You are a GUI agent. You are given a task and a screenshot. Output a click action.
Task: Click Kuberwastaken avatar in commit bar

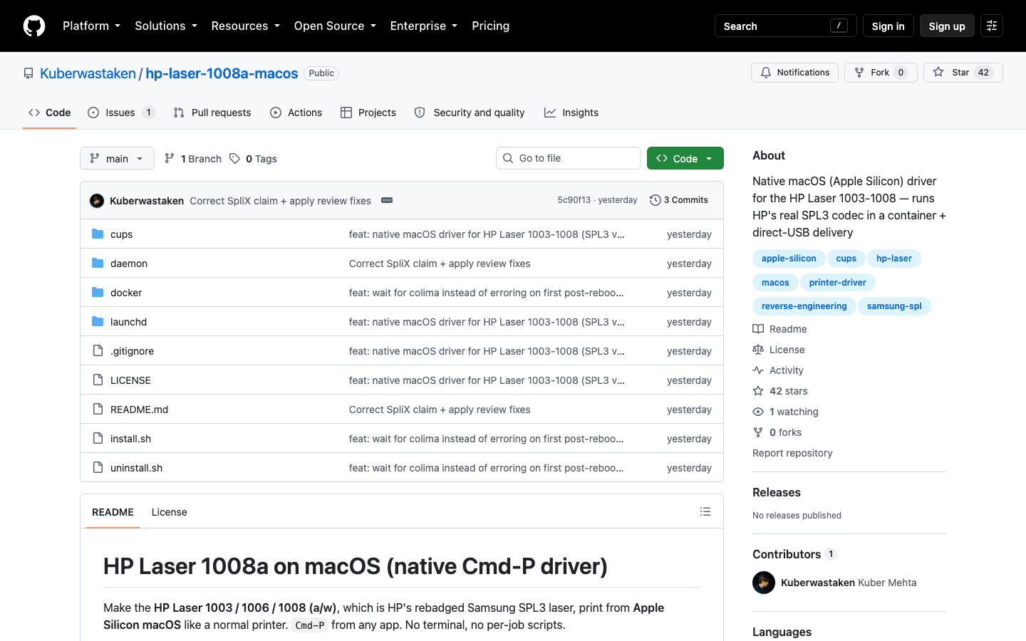pyautogui.click(x=97, y=201)
